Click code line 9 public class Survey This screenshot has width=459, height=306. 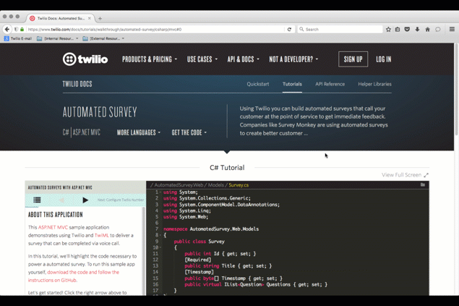click(199, 242)
